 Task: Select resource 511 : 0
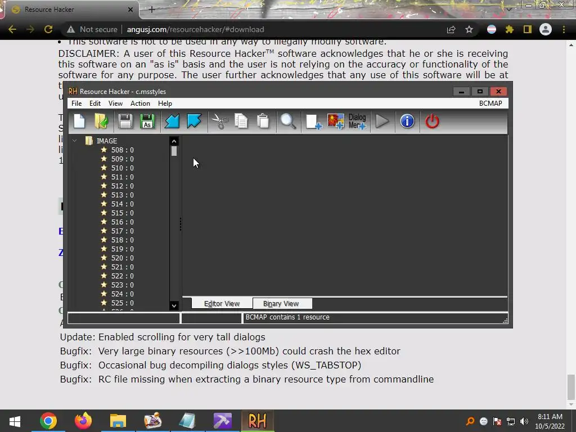click(122, 177)
